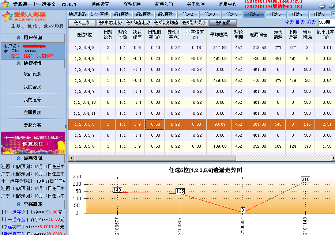Viewport: 335px width, 235px height.
Task: Click the double-arrow icon on 快捷操作 header
Action: coord(18,63)
